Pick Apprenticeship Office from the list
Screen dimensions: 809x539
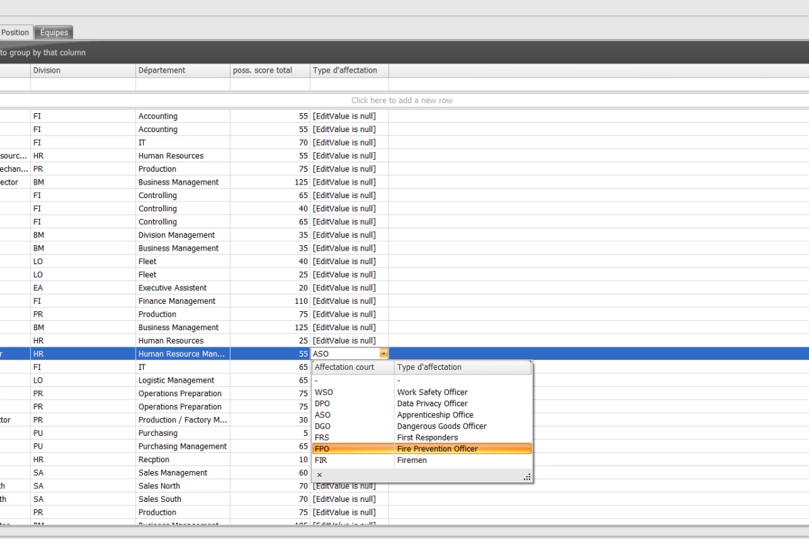click(435, 415)
